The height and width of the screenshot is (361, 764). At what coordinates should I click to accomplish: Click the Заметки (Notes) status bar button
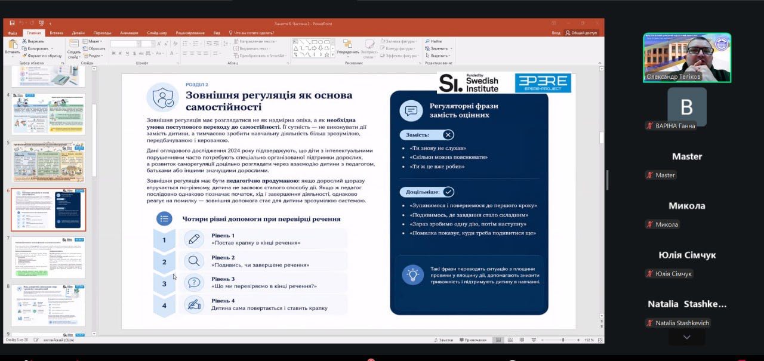pyautogui.click(x=443, y=340)
